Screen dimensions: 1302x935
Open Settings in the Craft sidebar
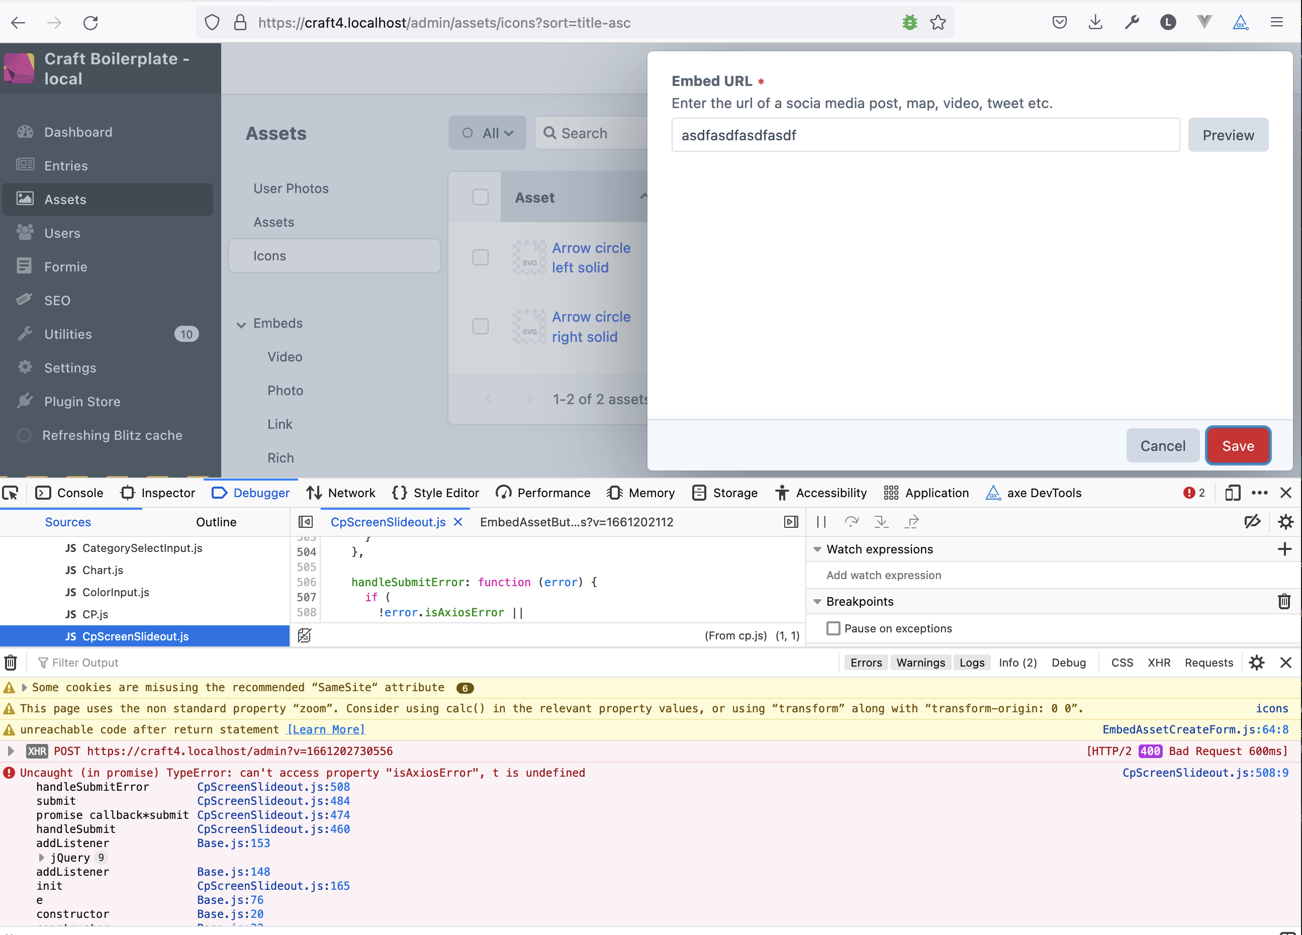click(70, 367)
